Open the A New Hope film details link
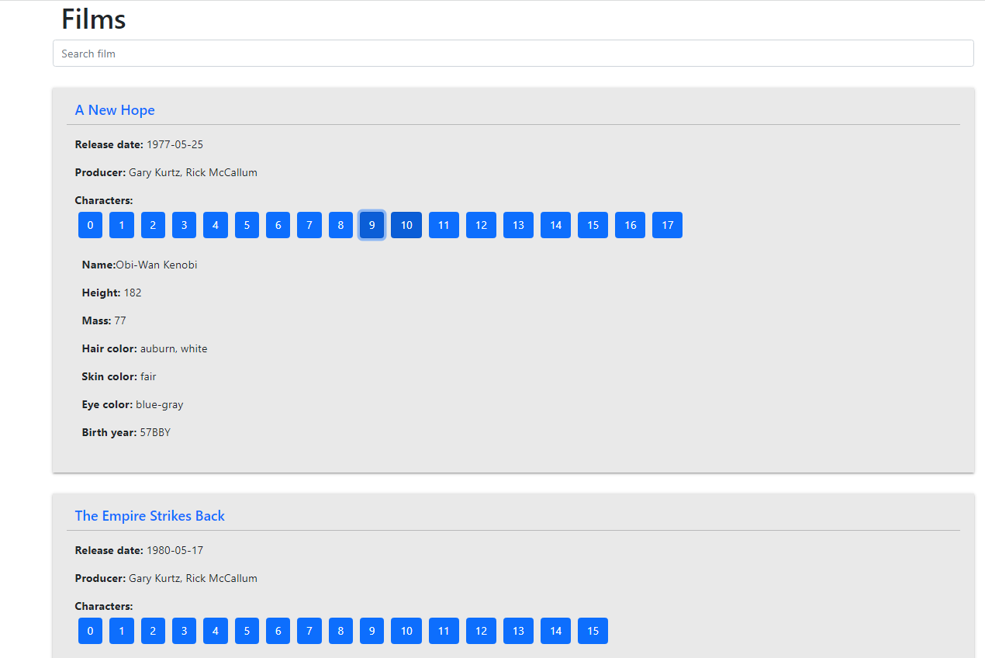985x658 pixels. 115,110
